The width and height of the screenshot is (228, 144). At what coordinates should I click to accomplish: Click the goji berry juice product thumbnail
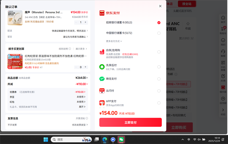pos(15,61)
